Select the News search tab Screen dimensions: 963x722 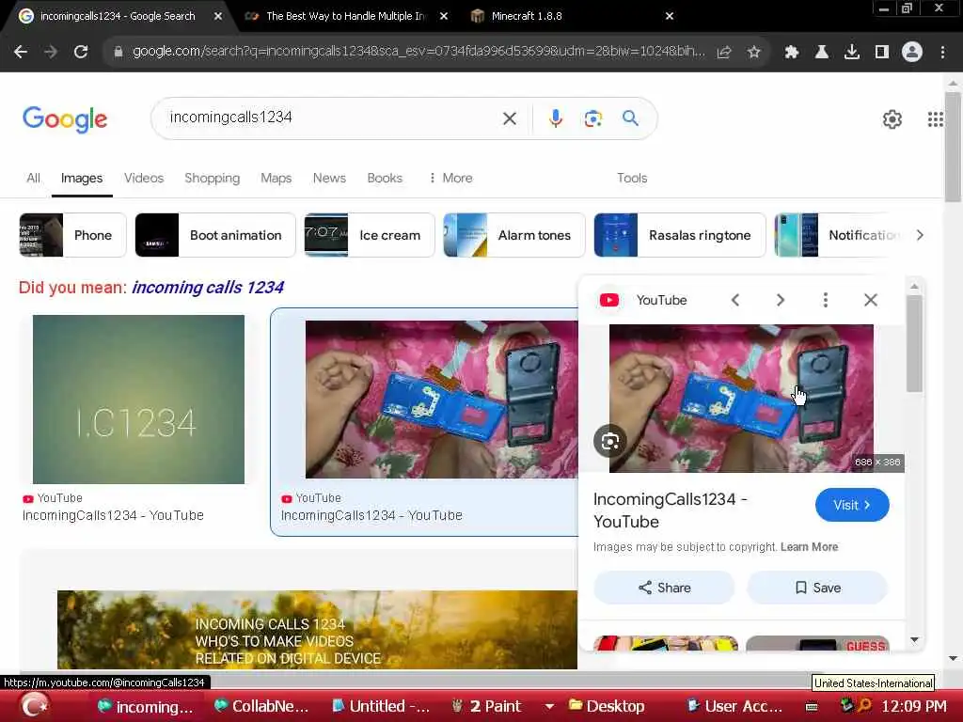329,178
